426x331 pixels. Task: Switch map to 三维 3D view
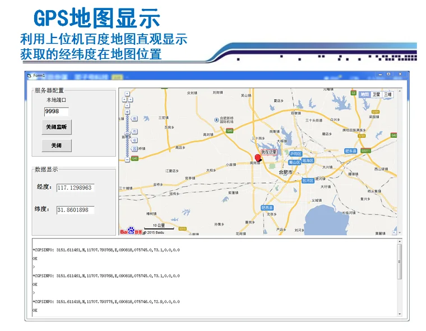[x=387, y=94]
